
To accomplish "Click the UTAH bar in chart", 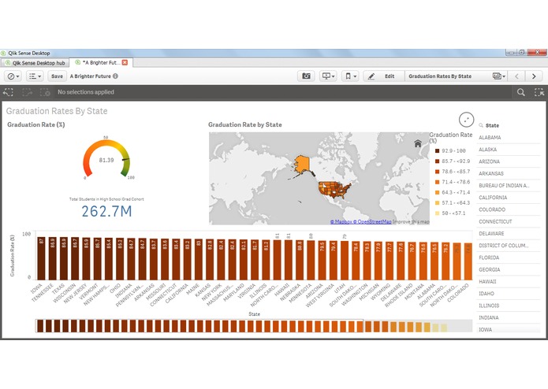I will 345,261.
